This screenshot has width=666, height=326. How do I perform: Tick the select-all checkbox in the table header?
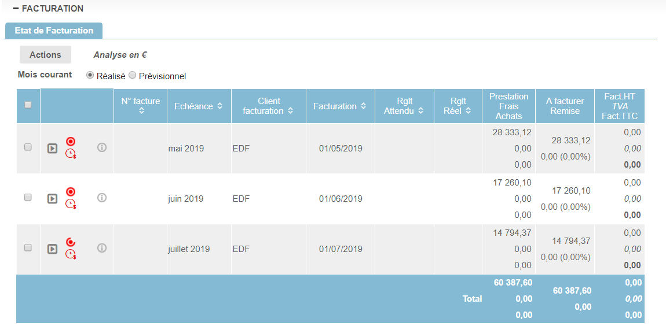click(28, 105)
